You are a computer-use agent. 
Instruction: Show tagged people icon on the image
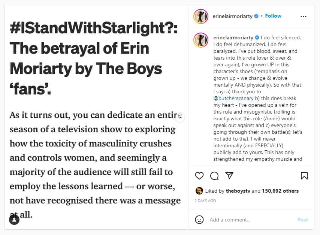[x=14, y=220]
